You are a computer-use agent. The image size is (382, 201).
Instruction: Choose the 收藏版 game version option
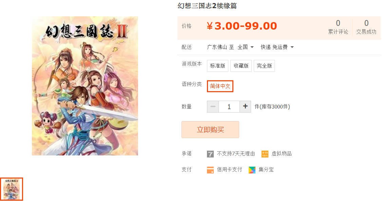click(x=241, y=66)
